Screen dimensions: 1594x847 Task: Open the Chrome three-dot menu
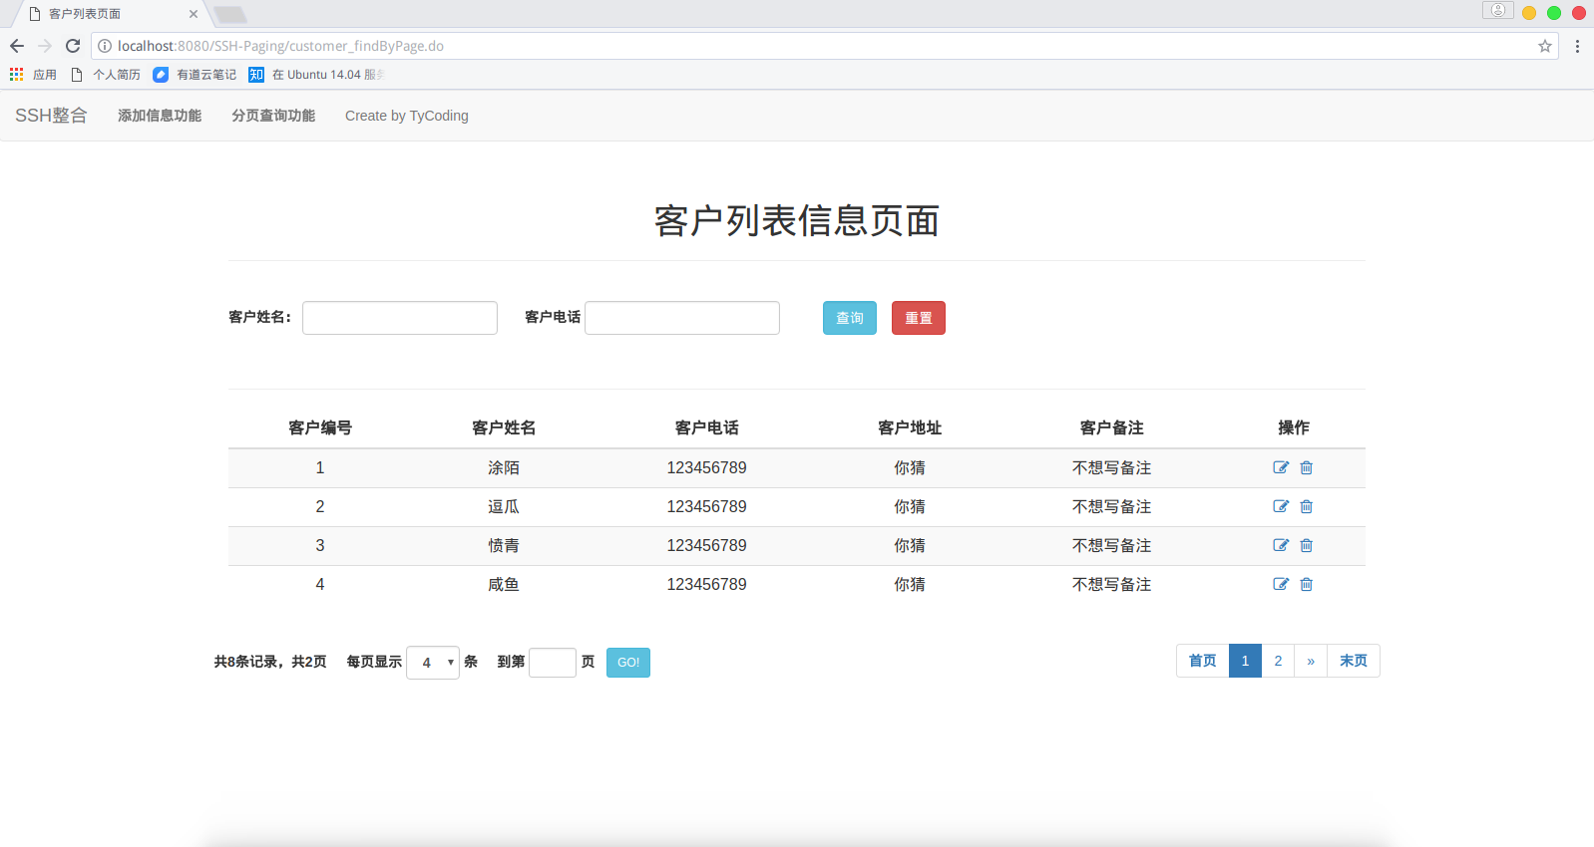(1577, 46)
